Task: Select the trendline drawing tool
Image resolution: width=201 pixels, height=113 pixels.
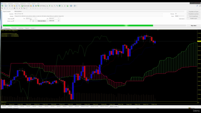Action: [12, 8]
